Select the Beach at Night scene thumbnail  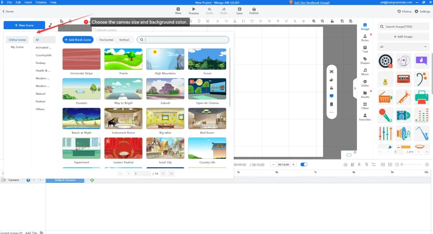(x=82, y=118)
